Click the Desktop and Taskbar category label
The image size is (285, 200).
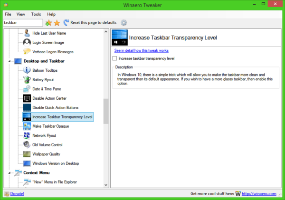[44, 61]
